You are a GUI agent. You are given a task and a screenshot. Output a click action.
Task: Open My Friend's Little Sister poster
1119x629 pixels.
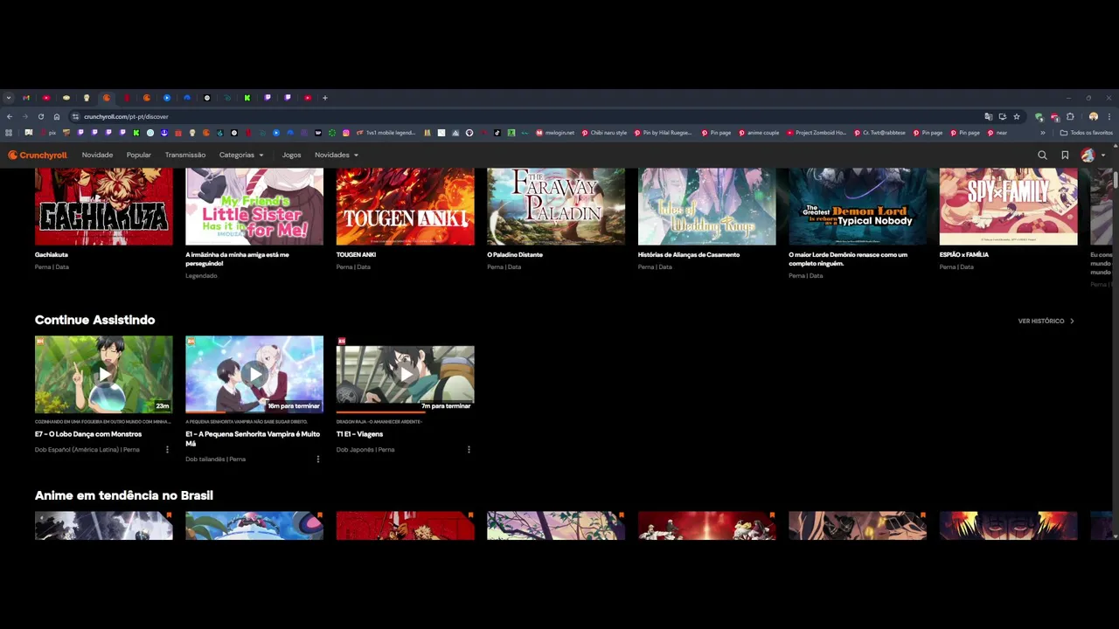[254, 207]
